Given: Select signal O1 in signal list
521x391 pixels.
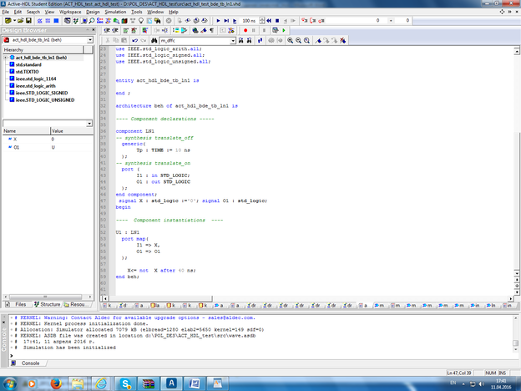Looking at the screenshot, I should [x=17, y=147].
